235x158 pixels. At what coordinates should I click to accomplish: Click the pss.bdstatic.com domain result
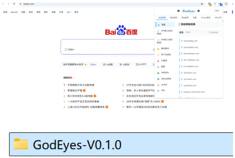coord(191,47)
